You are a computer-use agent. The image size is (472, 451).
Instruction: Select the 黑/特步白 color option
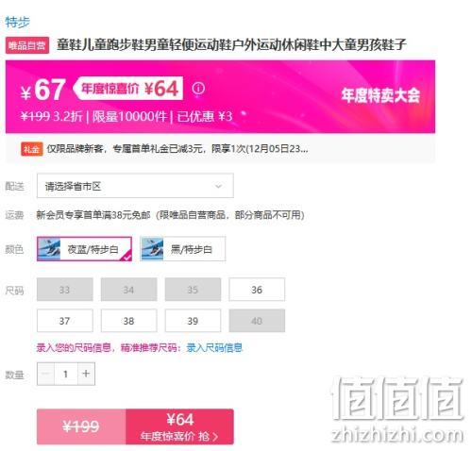(x=183, y=249)
